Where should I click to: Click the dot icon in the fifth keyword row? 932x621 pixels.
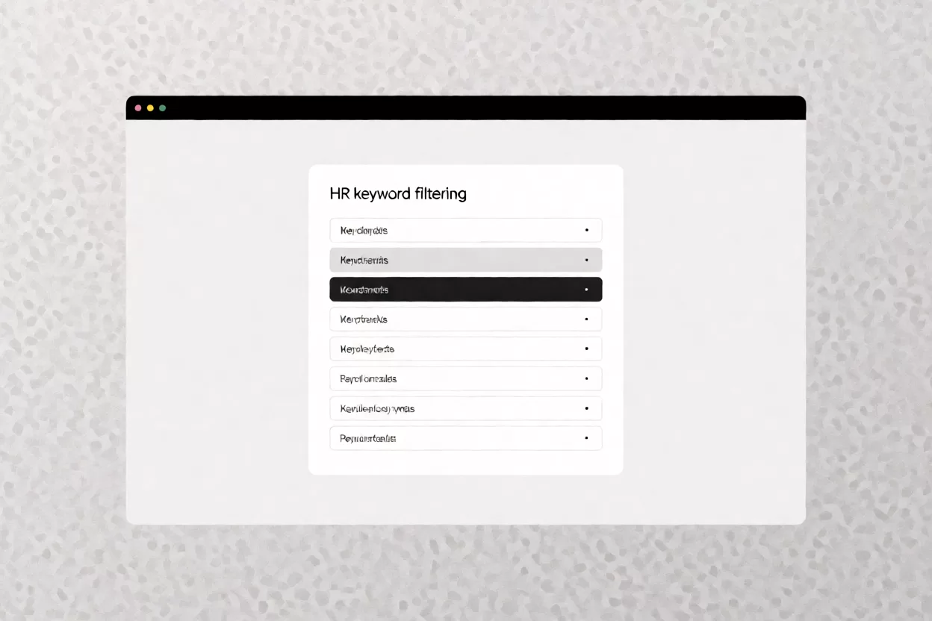coord(586,349)
